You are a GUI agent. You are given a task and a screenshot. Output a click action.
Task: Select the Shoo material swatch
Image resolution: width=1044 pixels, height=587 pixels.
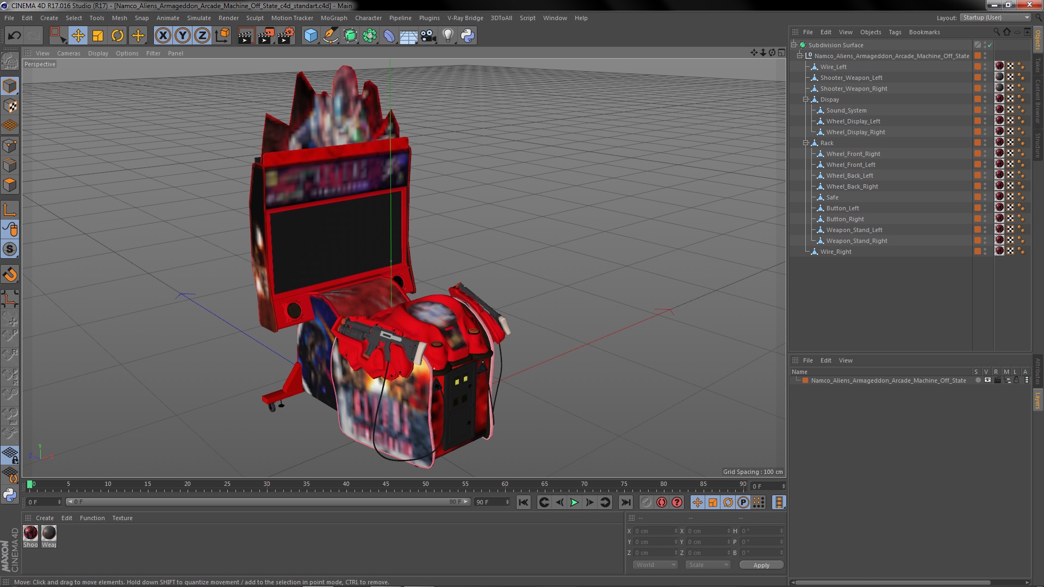pyautogui.click(x=31, y=533)
